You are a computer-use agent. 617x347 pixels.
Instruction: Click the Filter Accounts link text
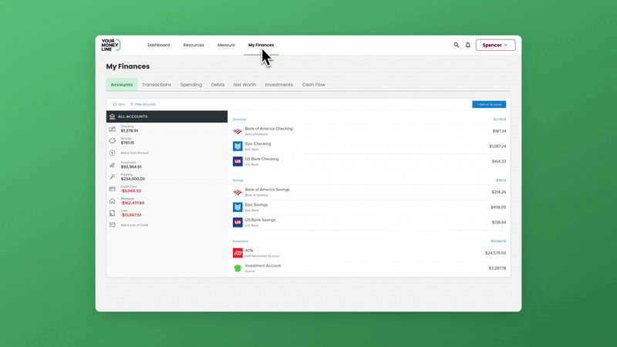145,104
